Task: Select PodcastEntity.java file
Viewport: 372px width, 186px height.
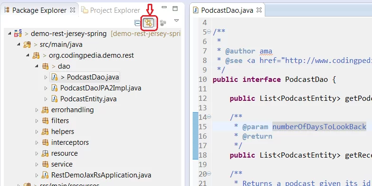Action: click(x=88, y=99)
